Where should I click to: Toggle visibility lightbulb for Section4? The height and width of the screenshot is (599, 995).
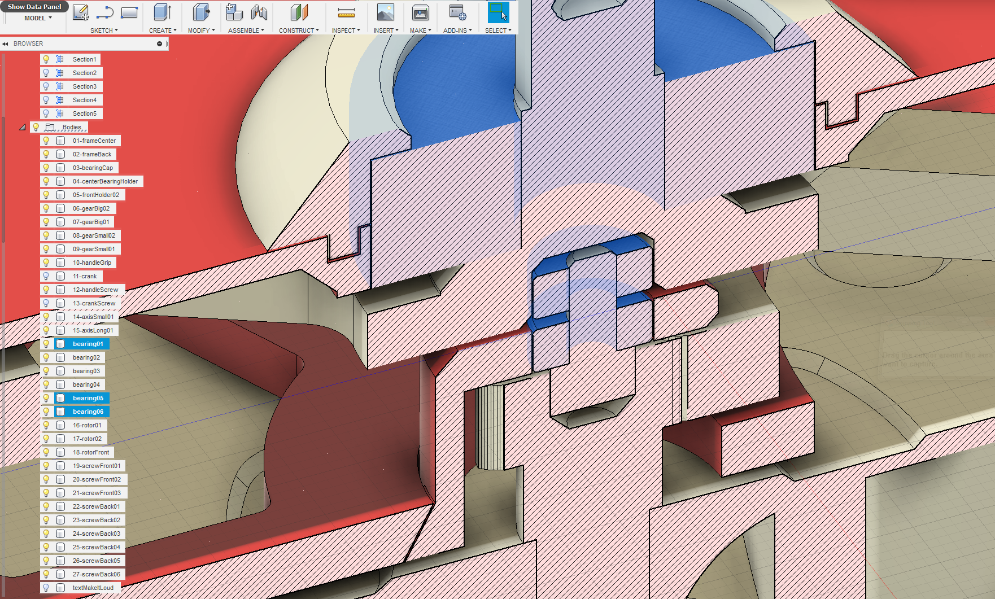pos(46,100)
